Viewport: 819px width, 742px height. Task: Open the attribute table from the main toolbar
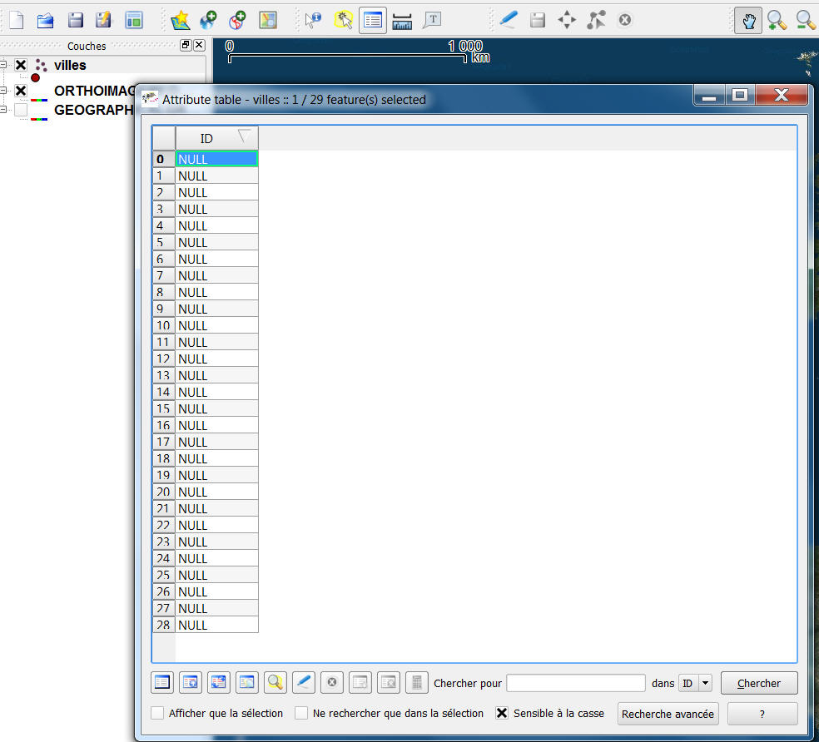tap(373, 21)
